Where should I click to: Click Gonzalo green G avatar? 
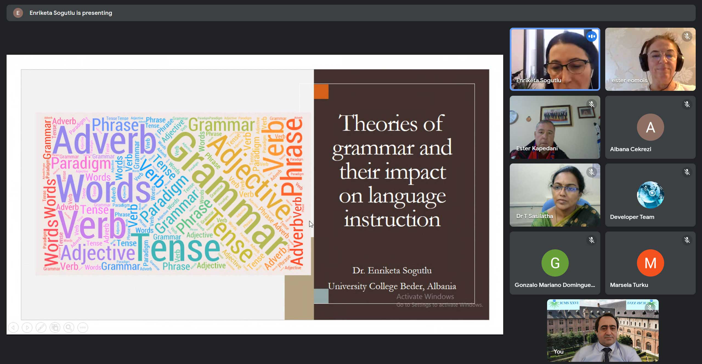pyautogui.click(x=555, y=263)
